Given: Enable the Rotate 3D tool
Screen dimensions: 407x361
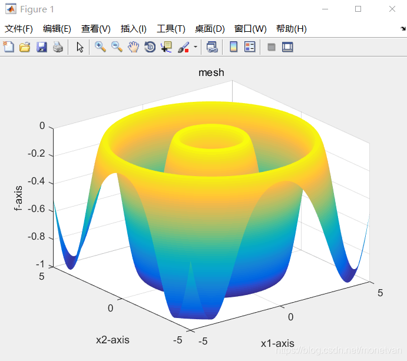Looking at the screenshot, I should point(150,47).
